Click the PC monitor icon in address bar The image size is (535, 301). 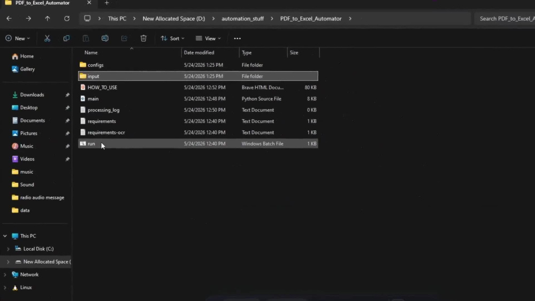[x=87, y=18]
